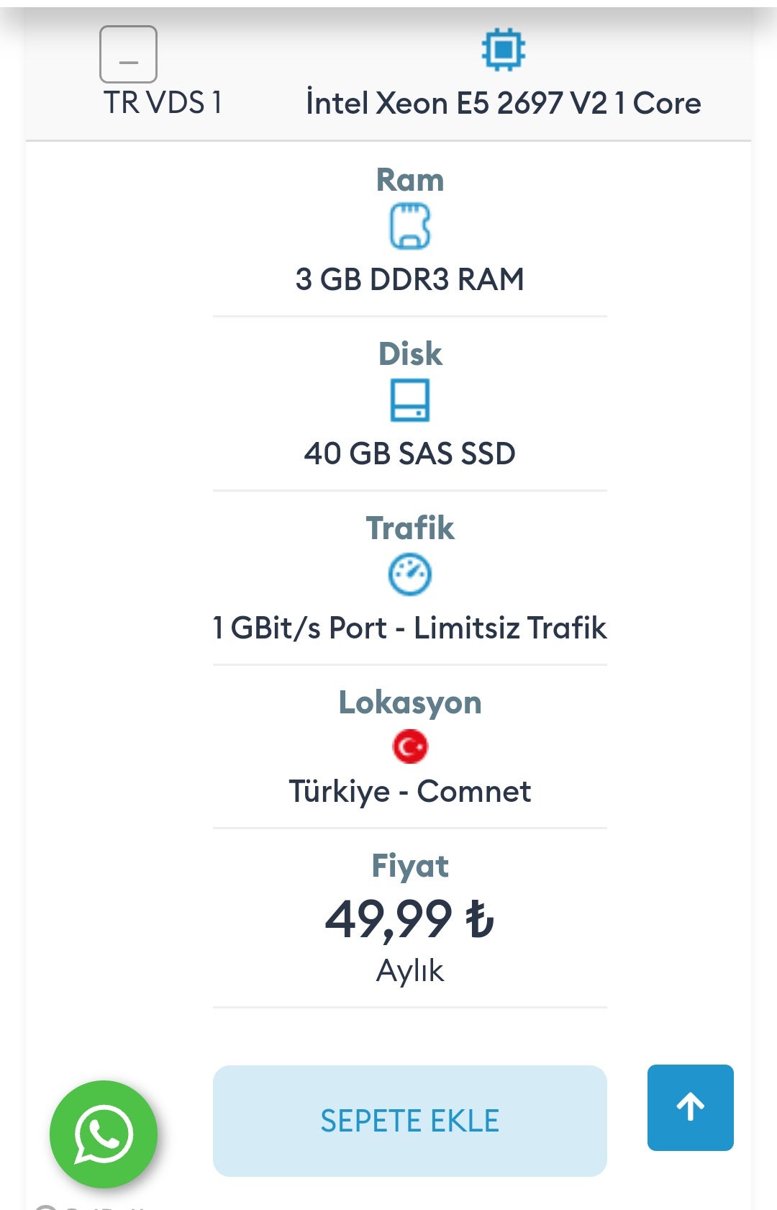777x1210 pixels.
Task: Click the Limitsiz Trafik port description
Action: (409, 628)
